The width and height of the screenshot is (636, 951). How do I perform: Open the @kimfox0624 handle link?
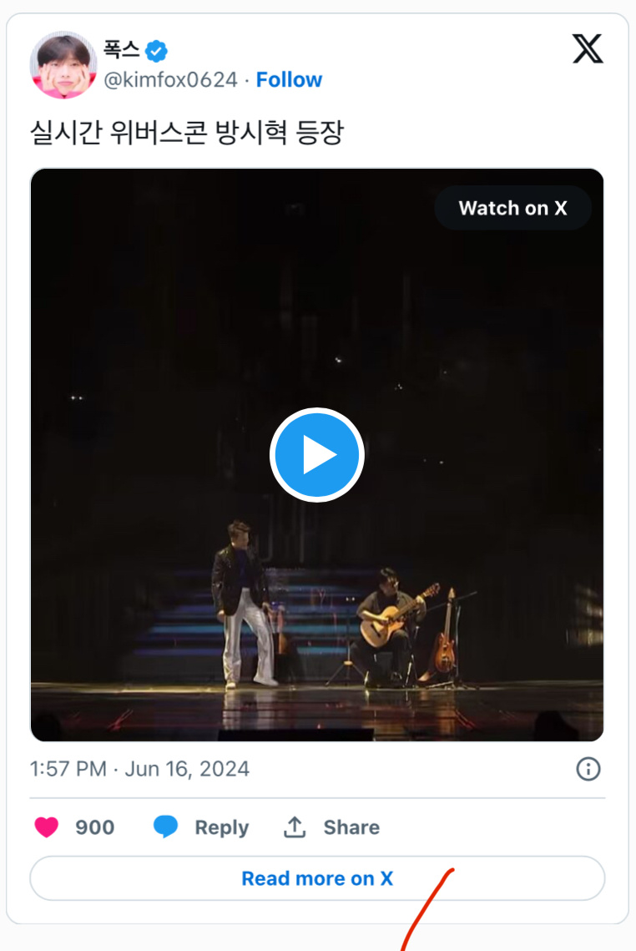[170, 80]
